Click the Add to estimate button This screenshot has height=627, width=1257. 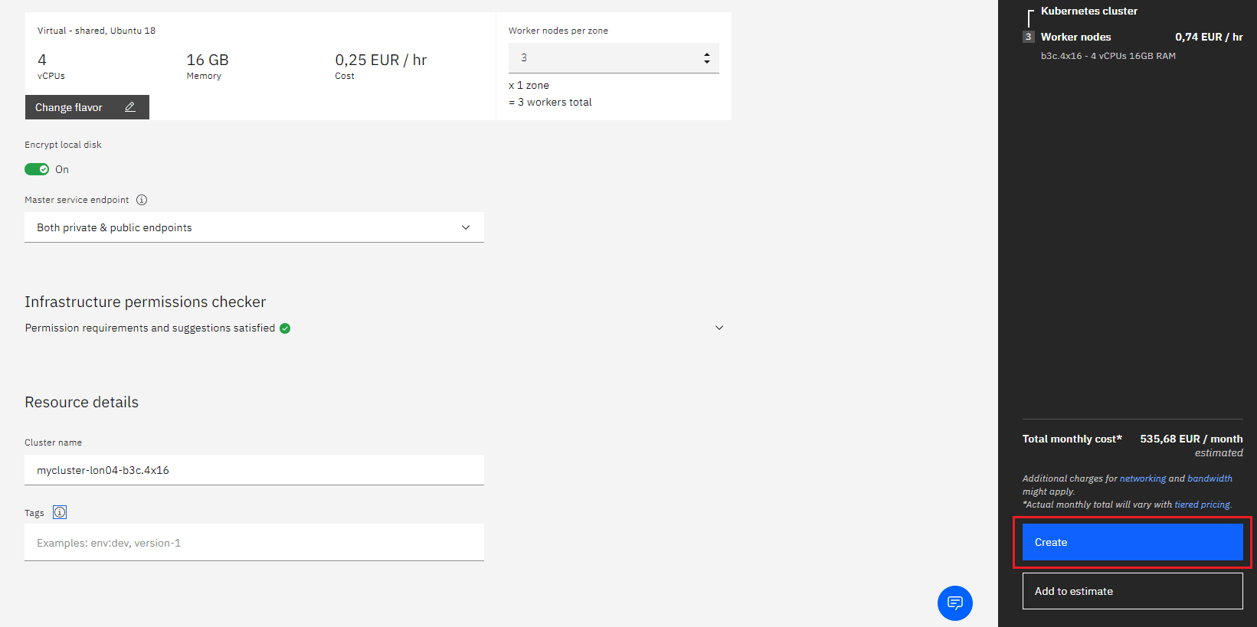tap(1132, 591)
